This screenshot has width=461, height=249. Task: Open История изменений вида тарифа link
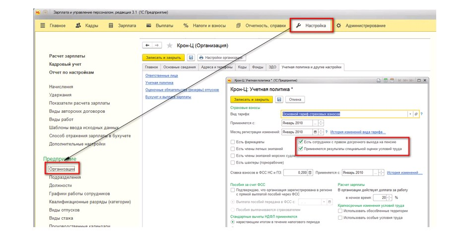(x=358, y=132)
